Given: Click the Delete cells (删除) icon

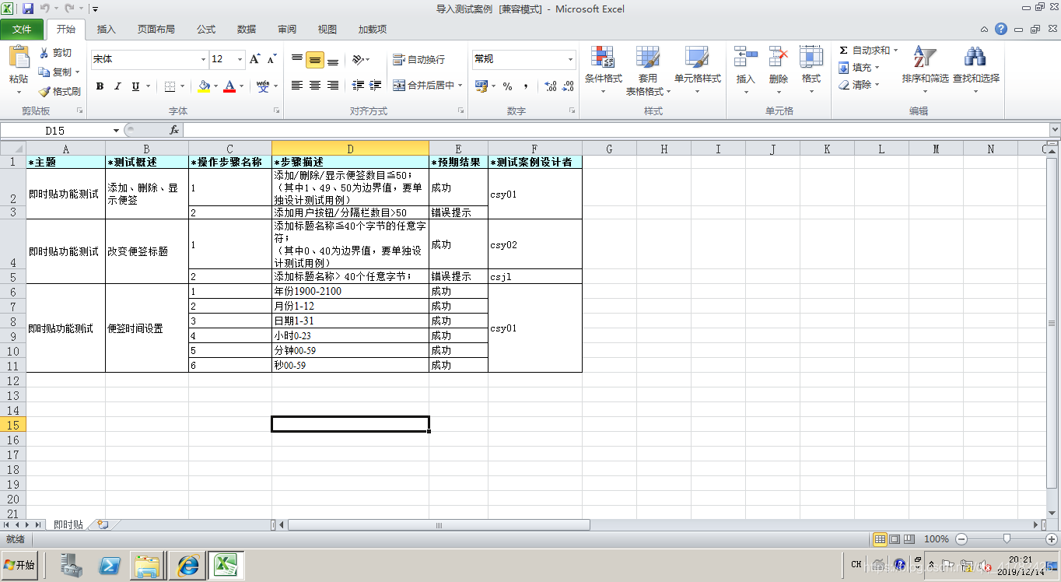Looking at the screenshot, I should click(x=778, y=56).
